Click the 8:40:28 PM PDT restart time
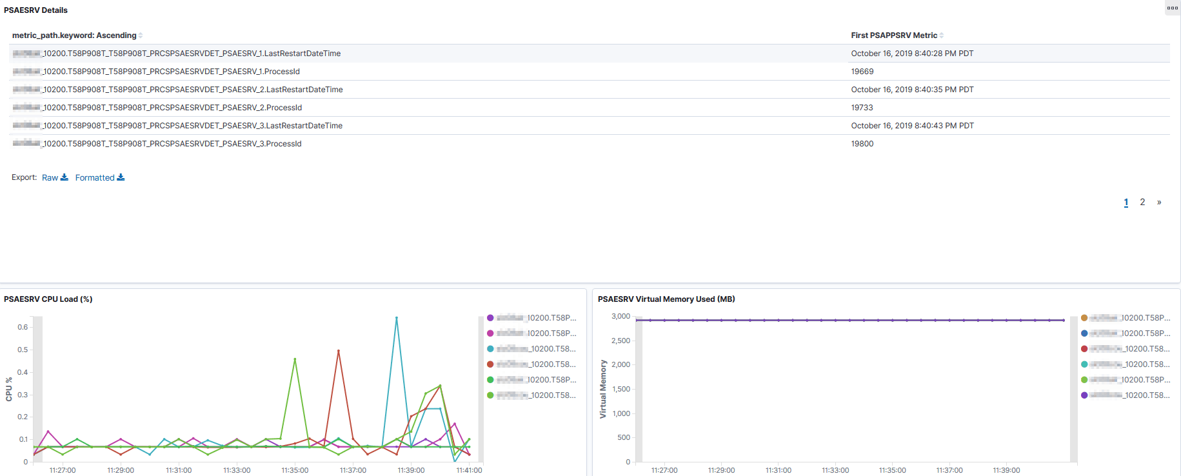This screenshot has height=476, width=1181. [x=912, y=54]
